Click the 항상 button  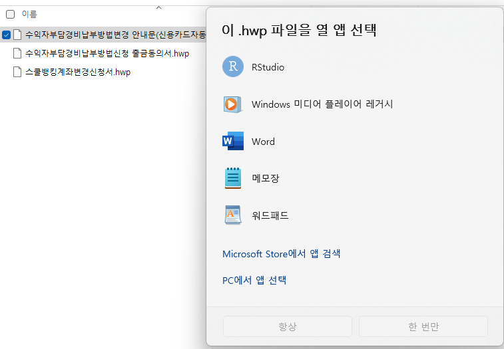click(x=288, y=326)
